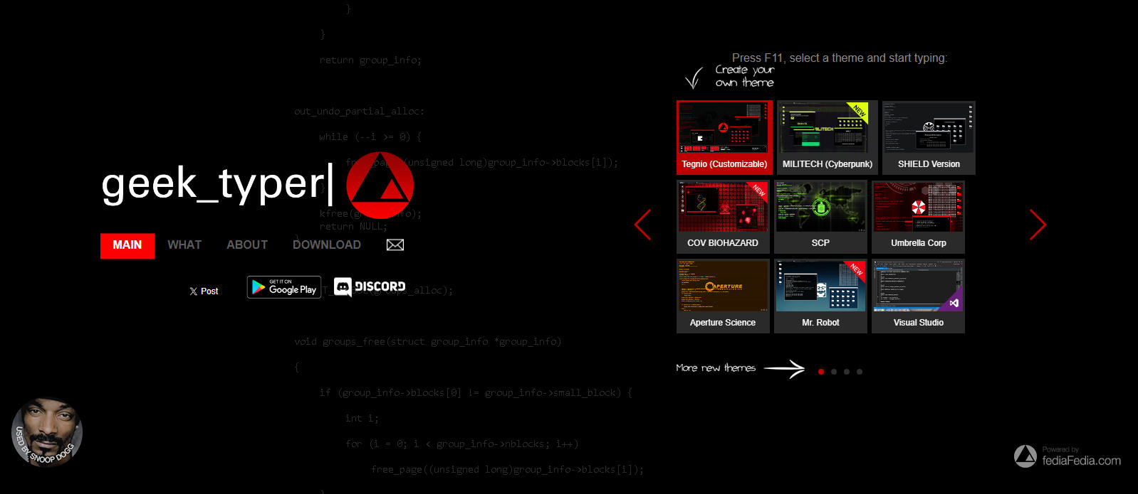The image size is (1138, 494).
Task: Launch the Mr. Robot theme
Action: (x=820, y=296)
